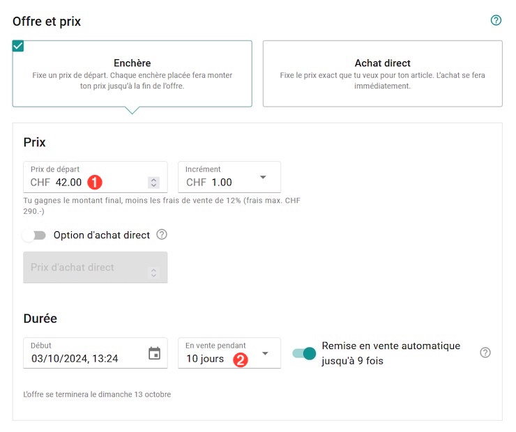The width and height of the screenshot is (516, 432).
Task: Click the Option d'achat direct label text
Action: 102,236
